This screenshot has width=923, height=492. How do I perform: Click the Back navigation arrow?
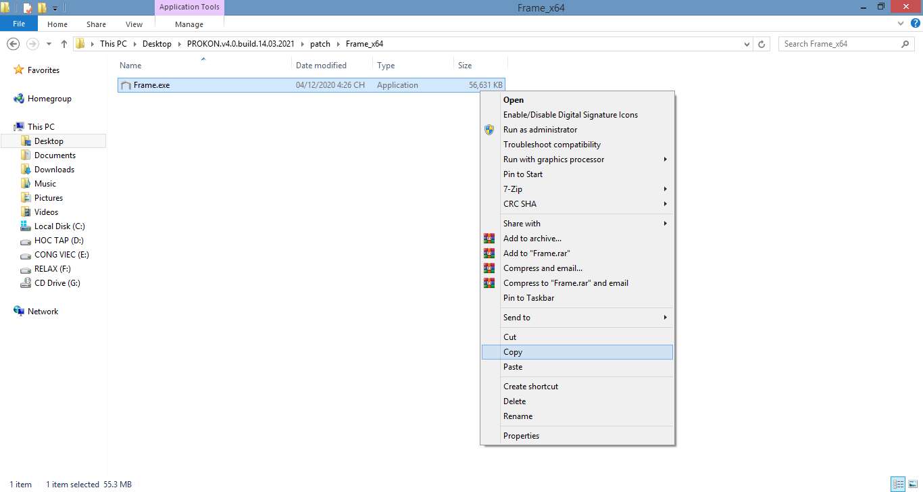click(x=13, y=44)
